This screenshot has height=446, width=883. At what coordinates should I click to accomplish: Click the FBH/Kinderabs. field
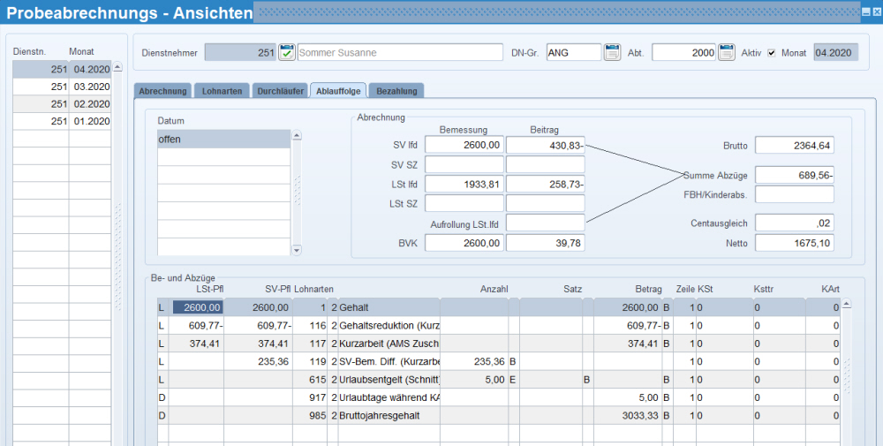[795, 194]
